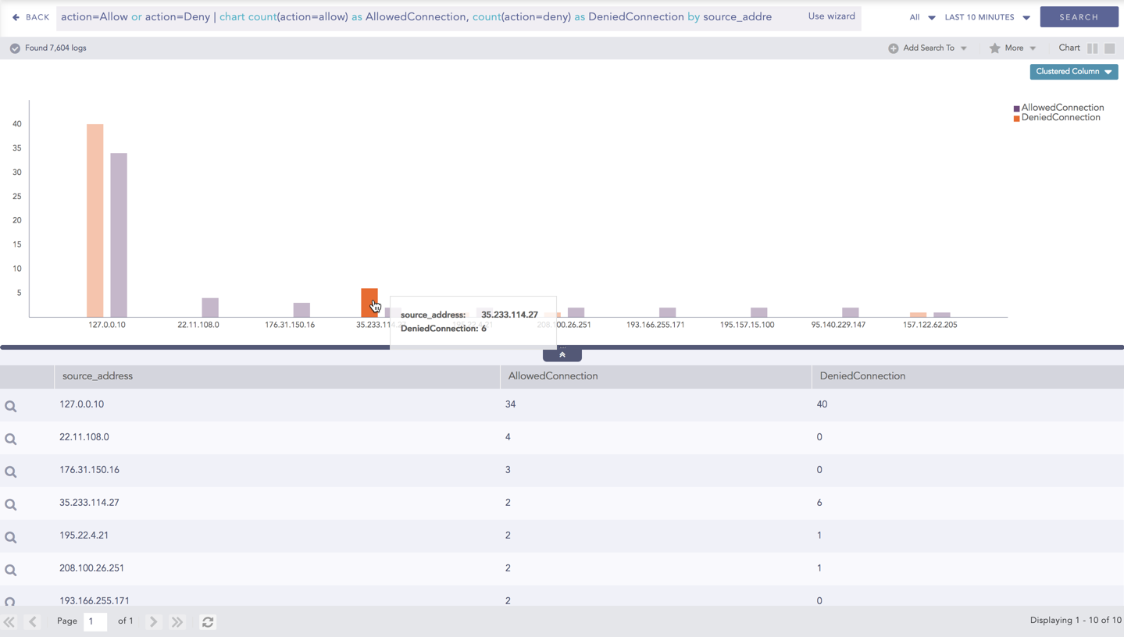The height and width of the screenshot is (637, 1124).
Task: Expand the Add Search To dropdown
Action: click(928, 48)
